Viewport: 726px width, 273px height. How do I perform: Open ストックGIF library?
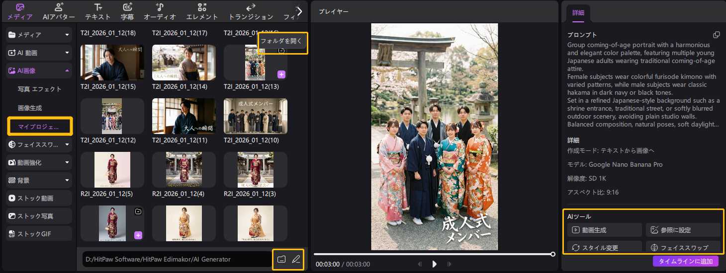pyautogui.click(x=39, y=234)
